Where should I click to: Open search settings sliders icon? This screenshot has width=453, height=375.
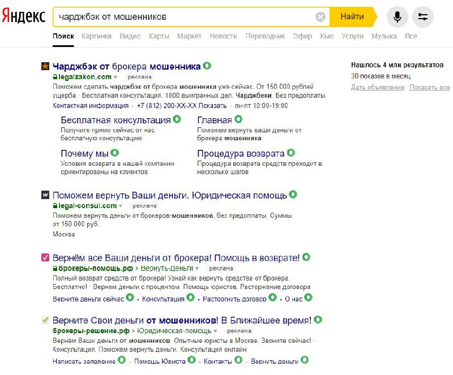click(423, 17)
